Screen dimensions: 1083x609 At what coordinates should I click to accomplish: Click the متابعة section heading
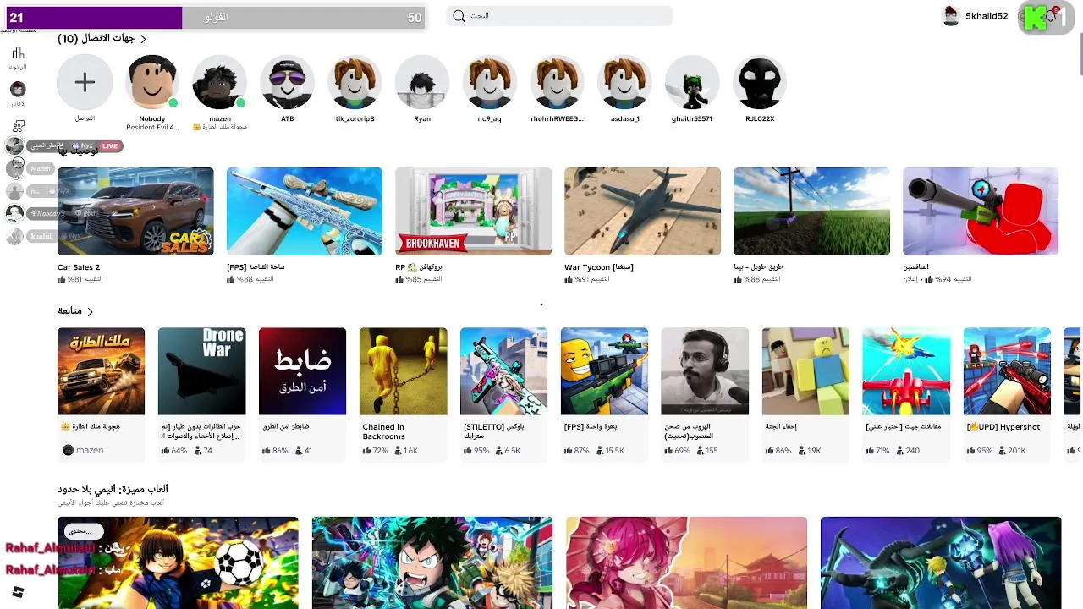[69, 311]
